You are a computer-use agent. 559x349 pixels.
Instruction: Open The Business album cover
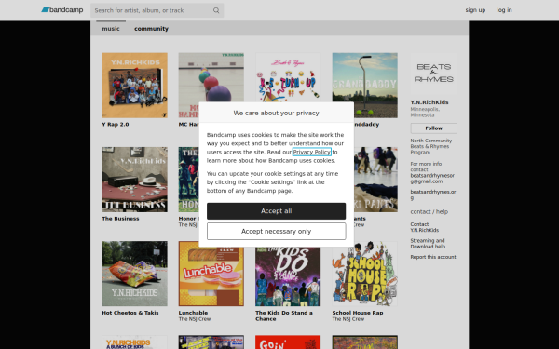click(x=135, y=180)
